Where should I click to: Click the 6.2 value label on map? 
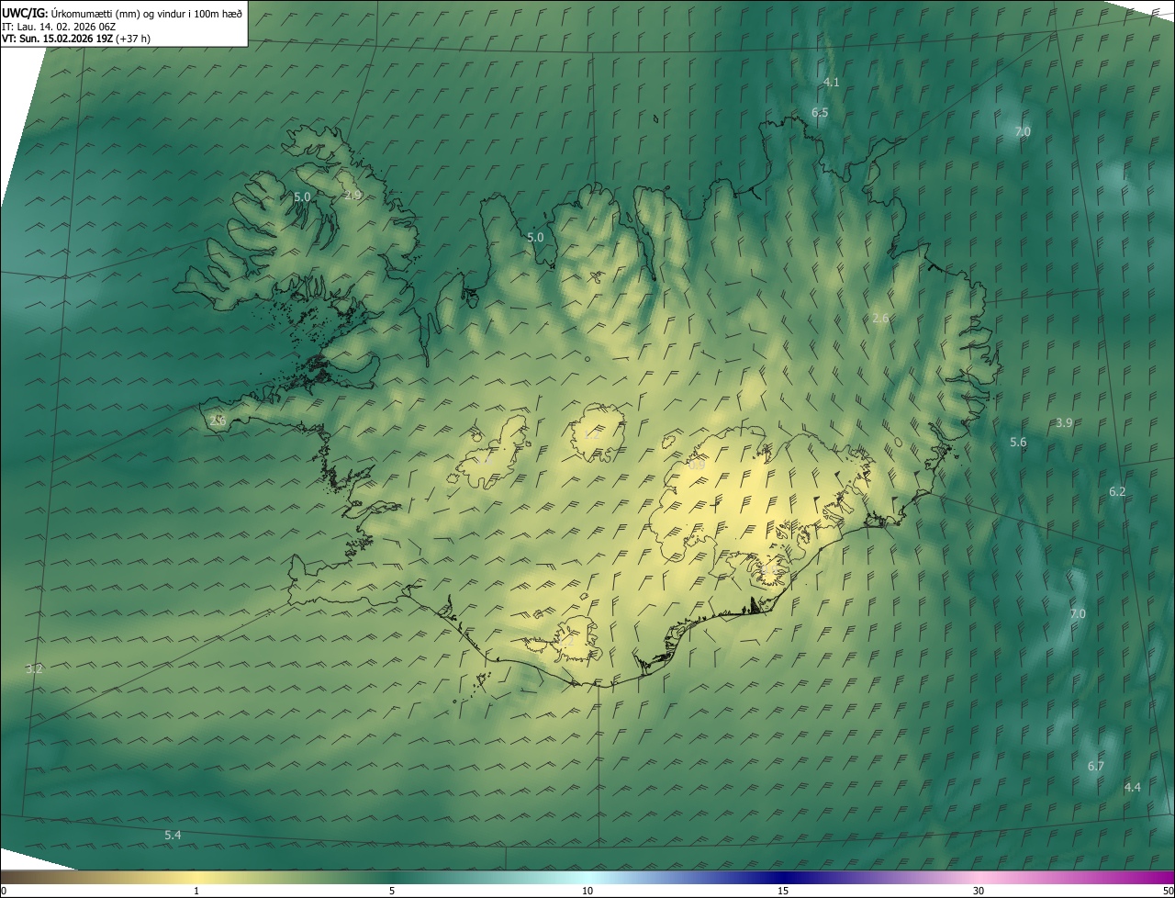[x=1117, y=491]
